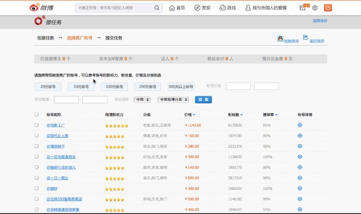Click the search magnifier icon
The height and width of the screenshot is (214, 361).
click(x=157, y=8)
